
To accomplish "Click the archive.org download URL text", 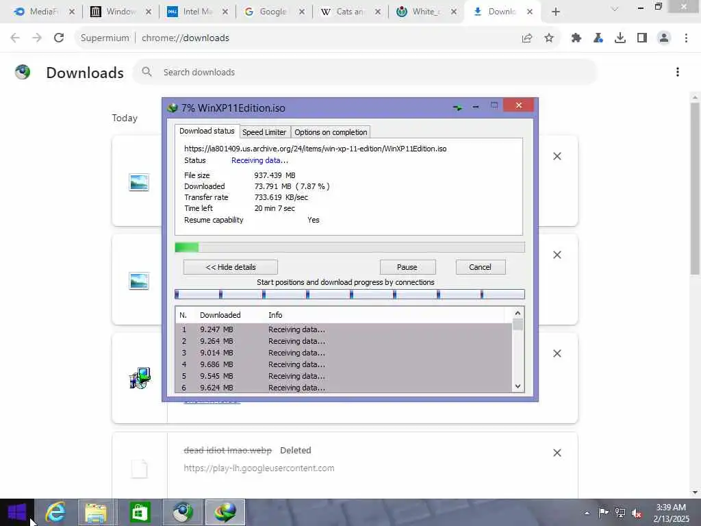I will point(315,149).
